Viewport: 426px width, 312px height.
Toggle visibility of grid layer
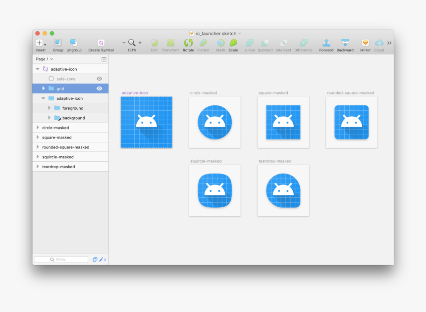pos(100,89)
